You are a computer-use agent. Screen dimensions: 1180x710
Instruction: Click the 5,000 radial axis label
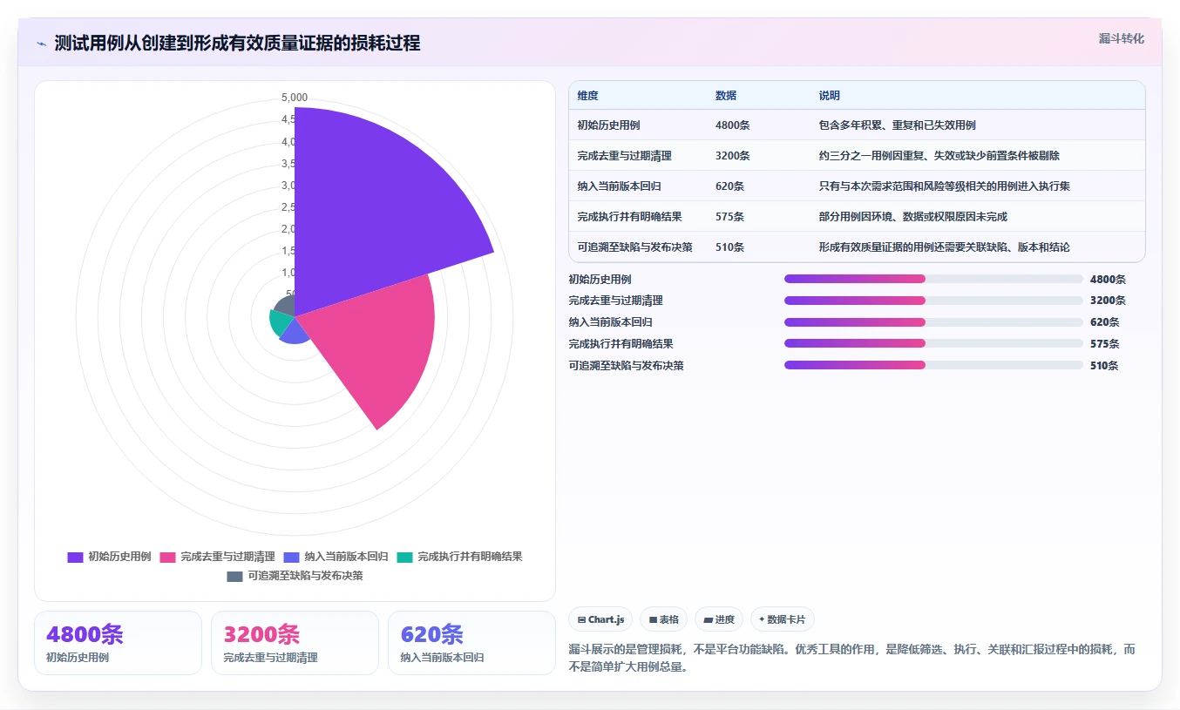click(x=295, y=98)
